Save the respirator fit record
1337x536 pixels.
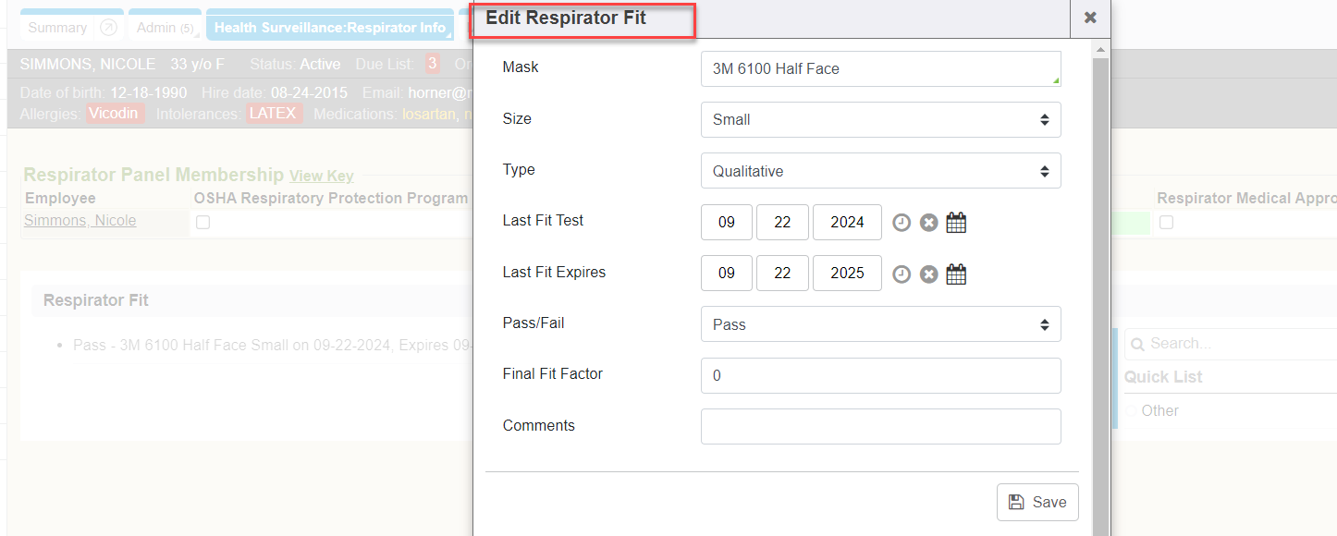1037,502
